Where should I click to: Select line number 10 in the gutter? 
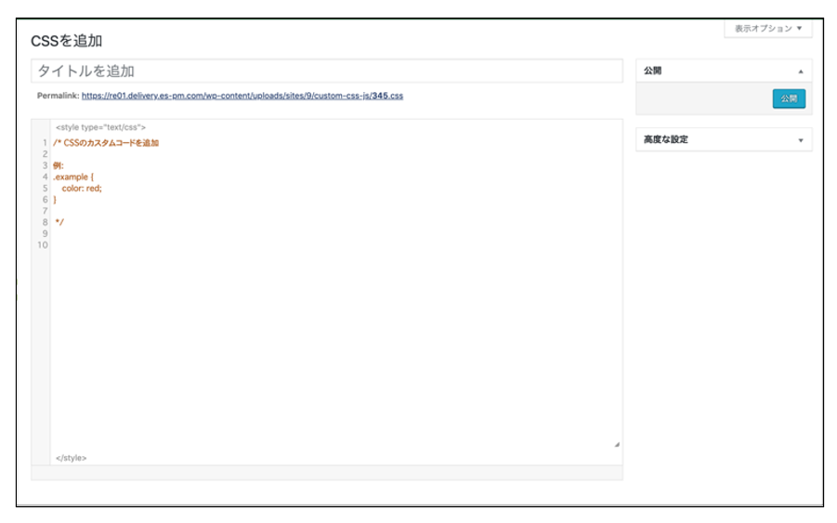pyautogui.click(x=42, y=245)
